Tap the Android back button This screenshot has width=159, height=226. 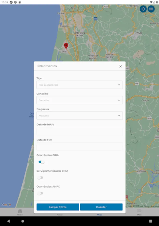click(x=9, y=221)
